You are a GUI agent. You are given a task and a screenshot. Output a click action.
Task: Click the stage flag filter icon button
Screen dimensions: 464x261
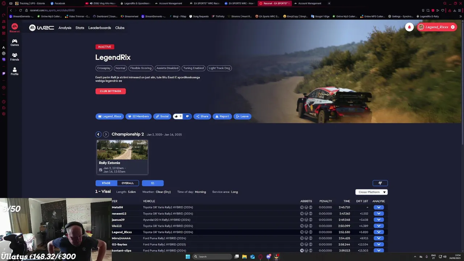(x=380, y=183)
